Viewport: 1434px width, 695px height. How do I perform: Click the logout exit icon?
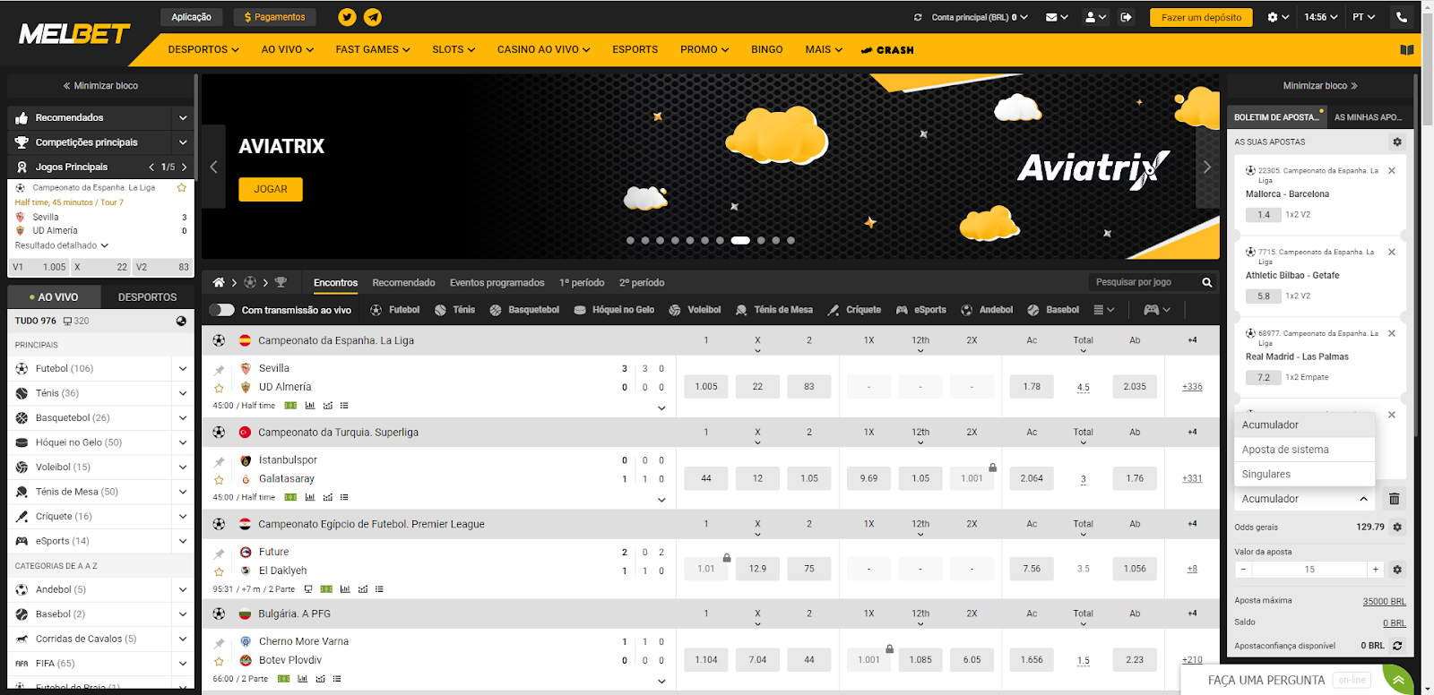point(1126,17)
